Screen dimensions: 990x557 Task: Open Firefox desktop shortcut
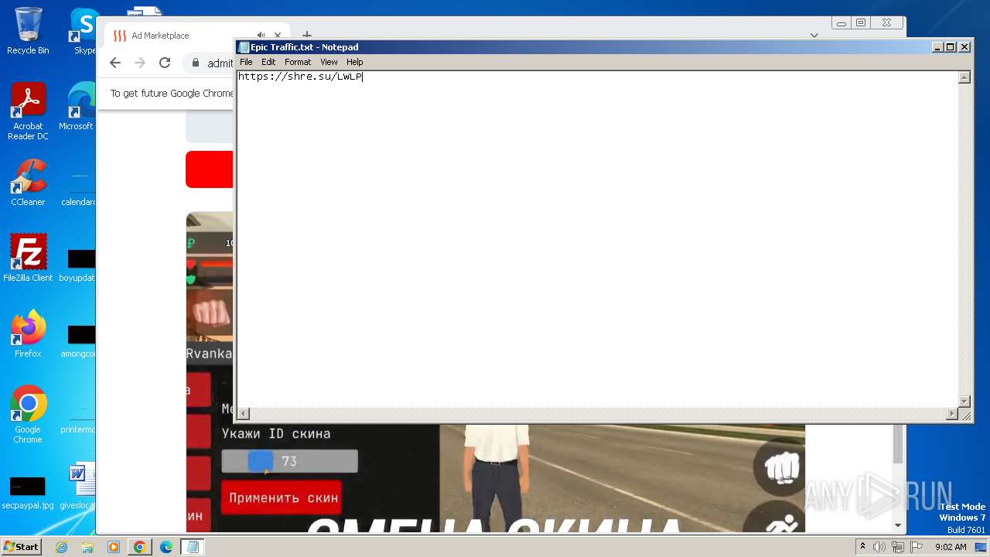coord(28,334)
